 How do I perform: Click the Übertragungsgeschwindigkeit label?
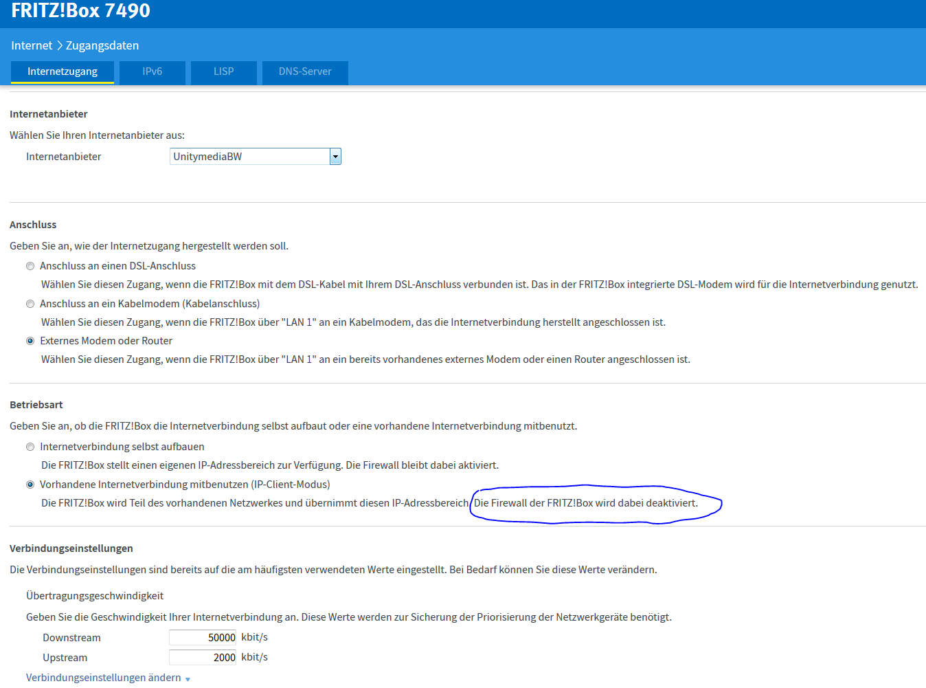(95, 596)
